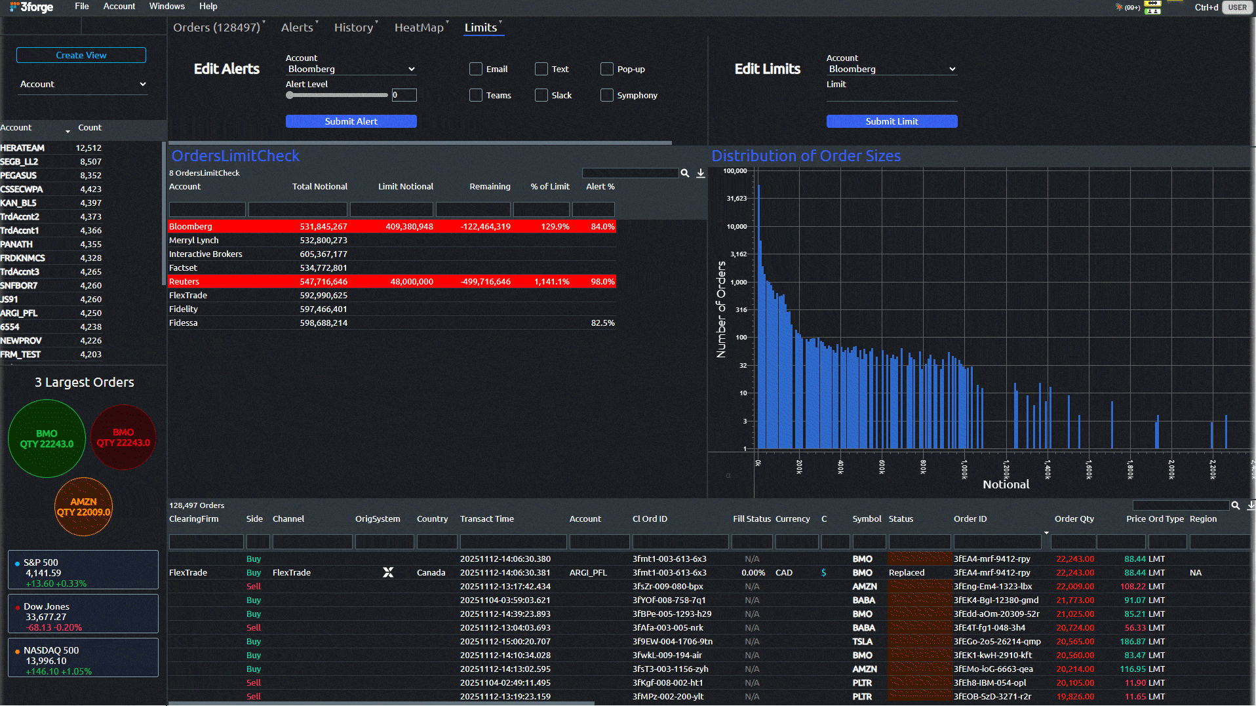This screenshot has width=1256, height=706.
Task: Expand Account dropdown in Edit Limits
Action: click(x=892, y=69)
